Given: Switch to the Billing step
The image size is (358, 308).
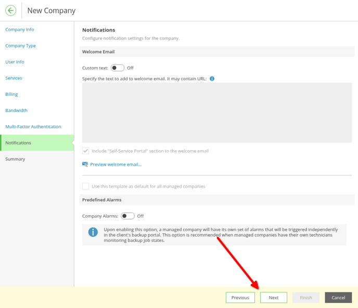Looking at the screenshot, I should pyautogui.click(x=11, y=94).
